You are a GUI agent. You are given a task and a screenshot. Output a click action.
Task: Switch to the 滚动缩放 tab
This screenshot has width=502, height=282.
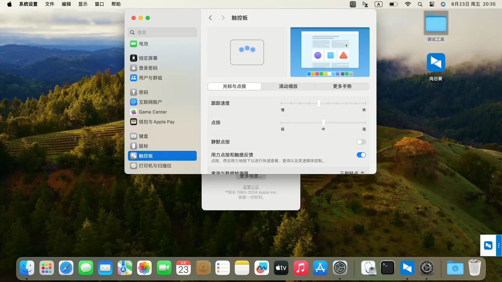point(288,86)
